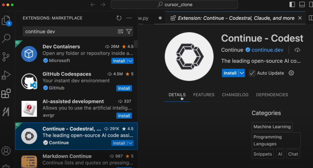Install Continue from the sidebar list
Image resolution: width=313 pixels, height=168 pixels.
point(119,143)
